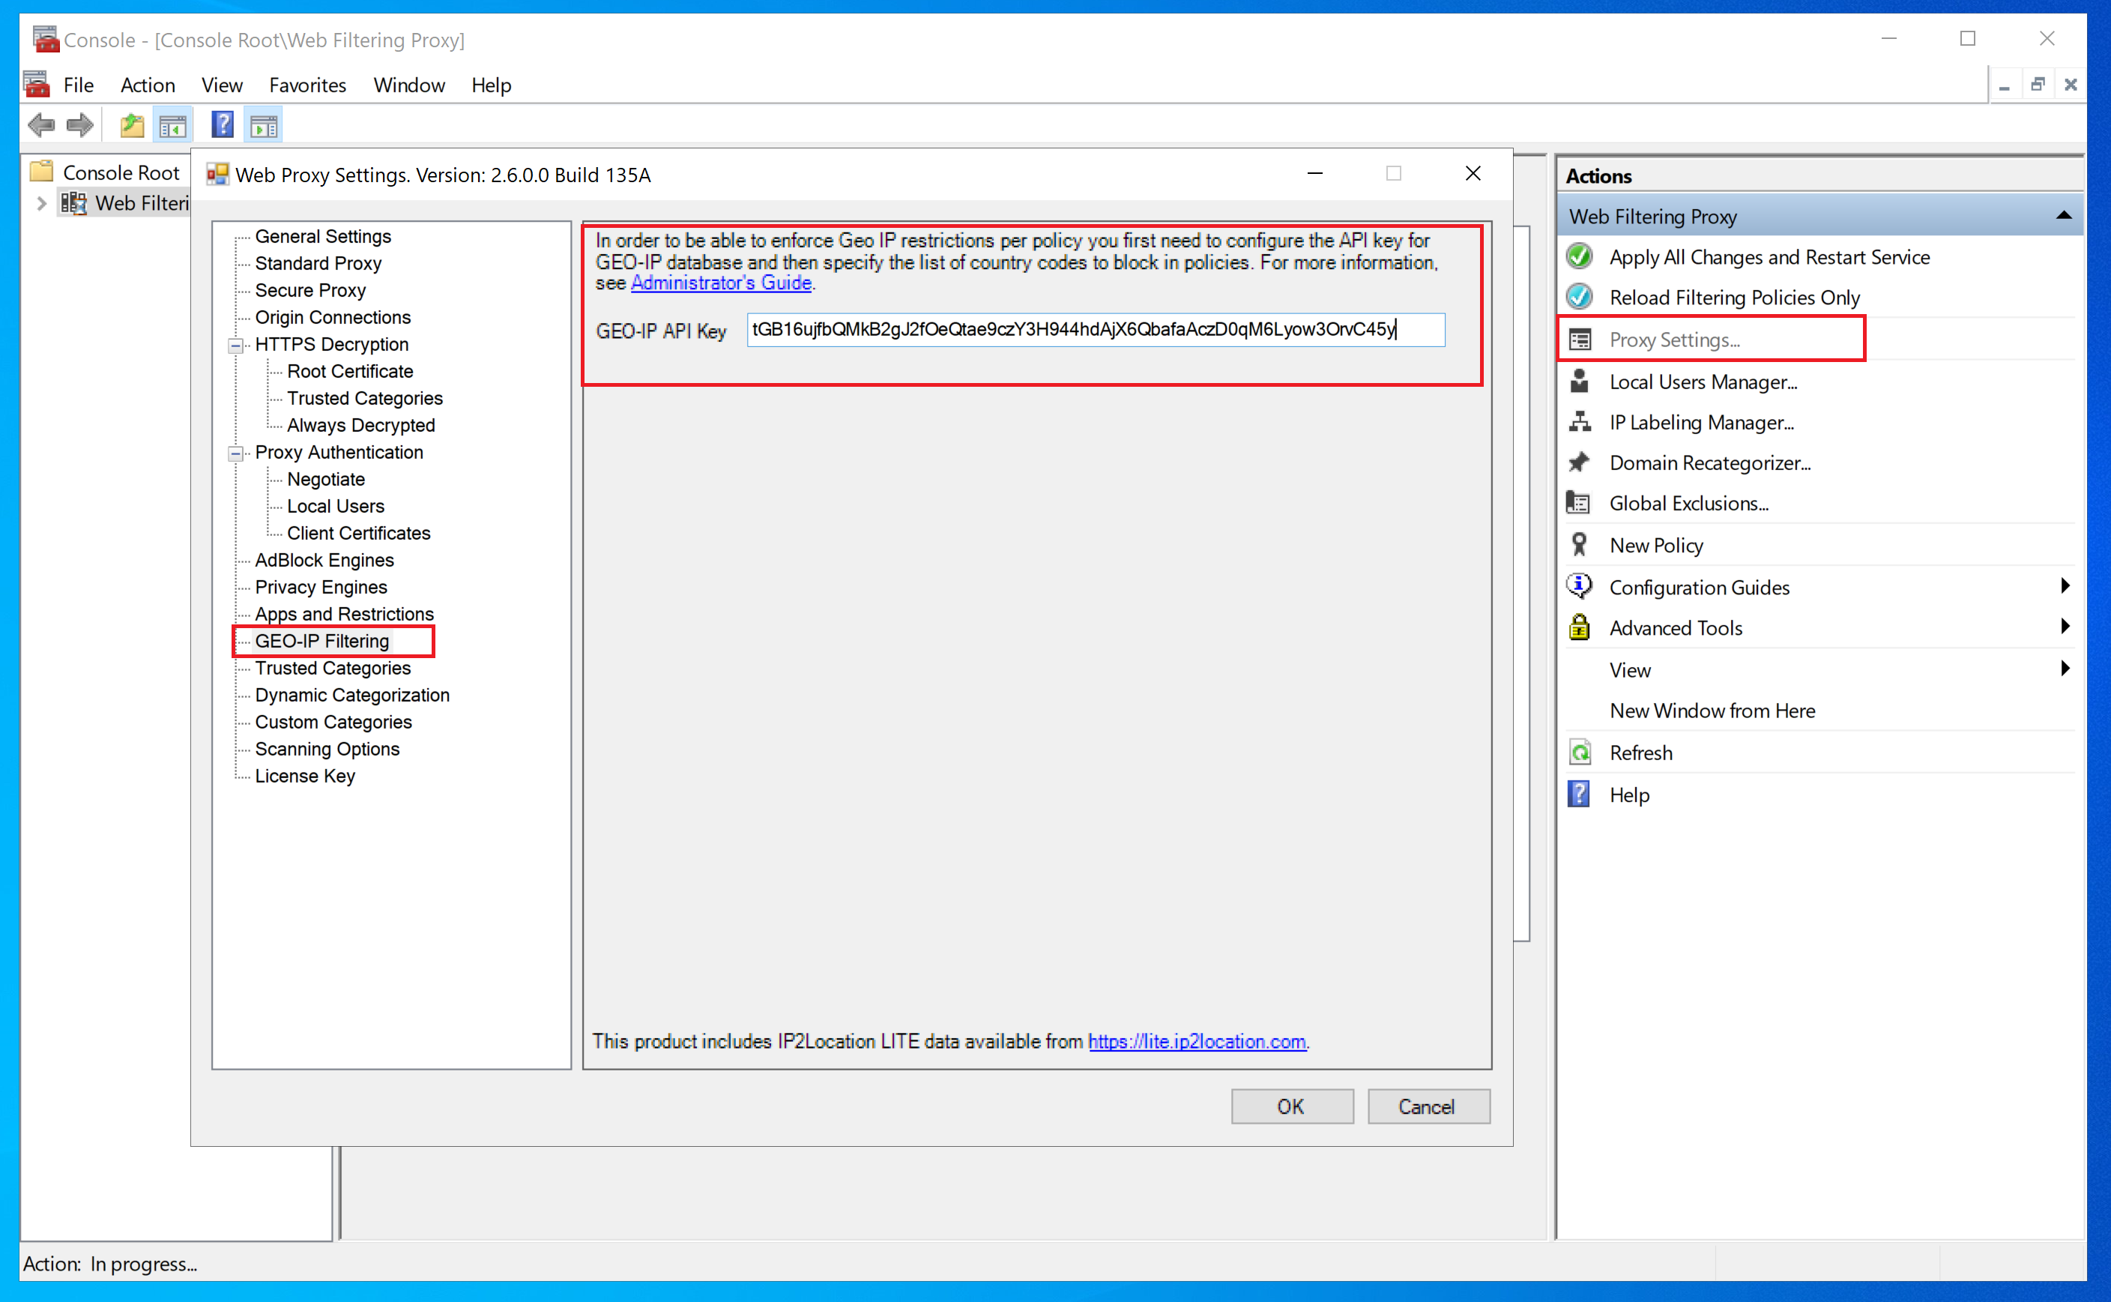Image resolution: width=2111 pixels, height=1302 pixels.
Task: Select Secure Proxy in settings tree
Action: [x=310, y=290]
